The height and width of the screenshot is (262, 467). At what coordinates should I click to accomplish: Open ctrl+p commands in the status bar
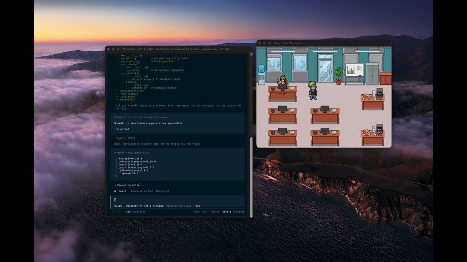[x=233, y=212]
